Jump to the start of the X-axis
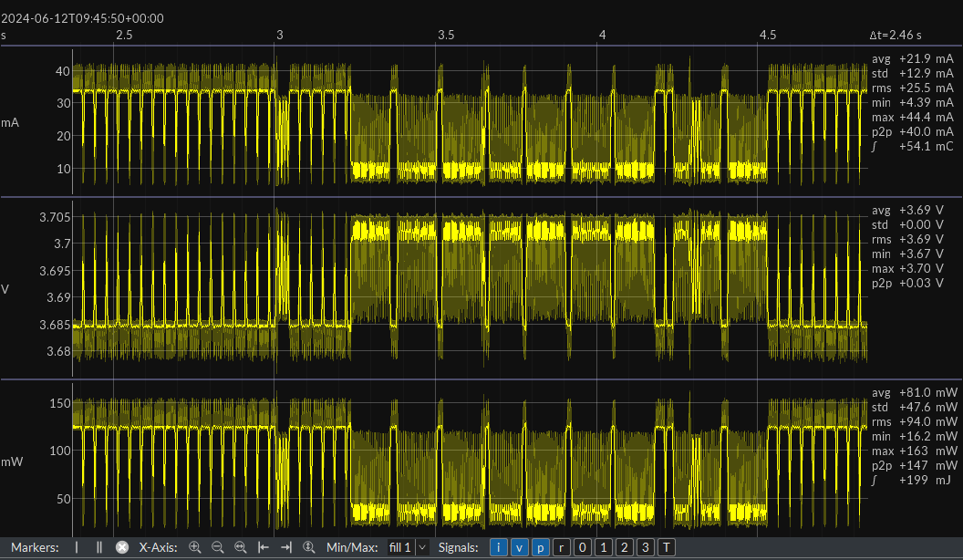 pos(264,547)
